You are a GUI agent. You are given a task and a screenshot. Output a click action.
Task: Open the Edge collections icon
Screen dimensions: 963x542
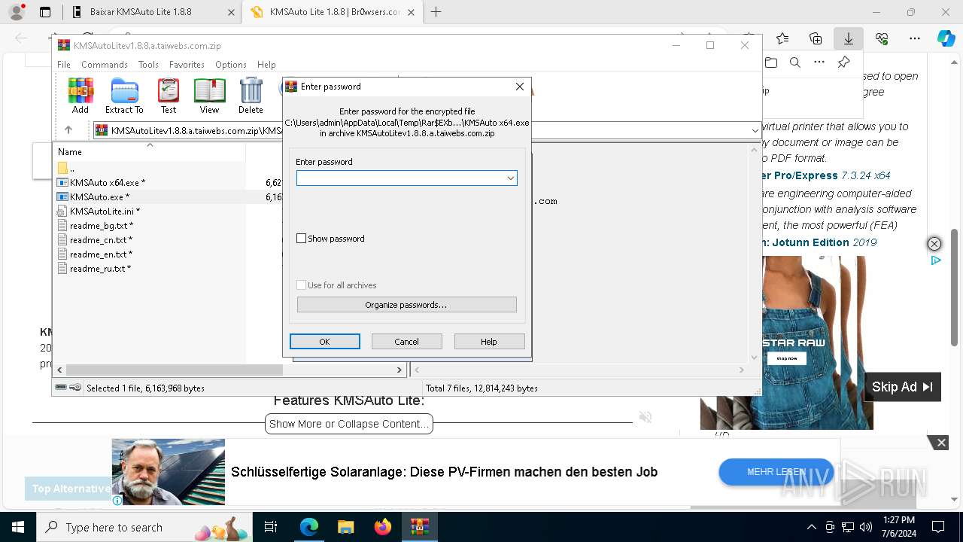coord(816,38)
